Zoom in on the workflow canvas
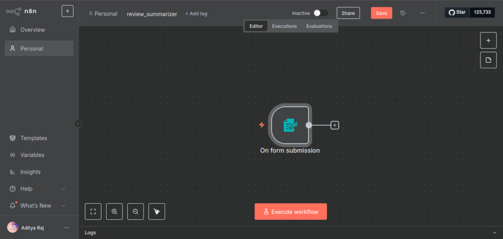503x239 pixels. pos(114,212)
